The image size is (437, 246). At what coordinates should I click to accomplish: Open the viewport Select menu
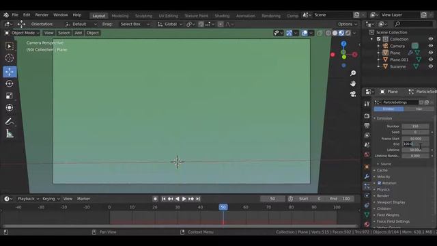64,33
